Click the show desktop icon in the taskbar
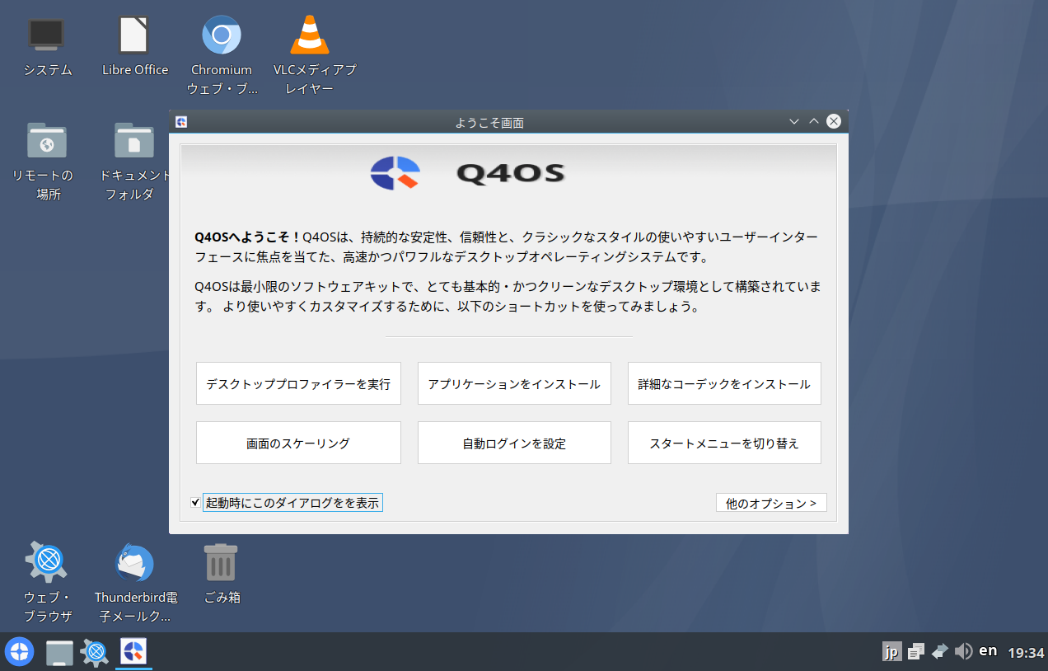This screenshot has height=671, width=1048. [58, 651]
